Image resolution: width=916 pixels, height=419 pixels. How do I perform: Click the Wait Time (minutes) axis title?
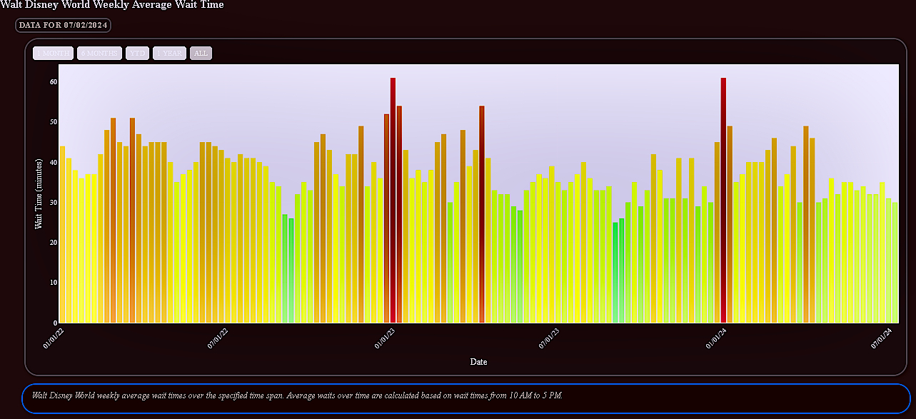pos(39,193)
